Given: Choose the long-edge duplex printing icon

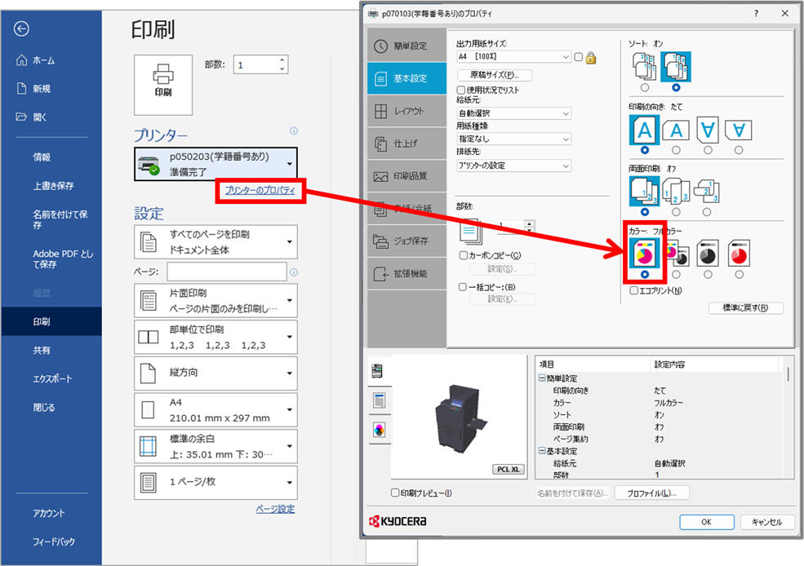Looking at the screenshot, I should click(x=676, y=192).
